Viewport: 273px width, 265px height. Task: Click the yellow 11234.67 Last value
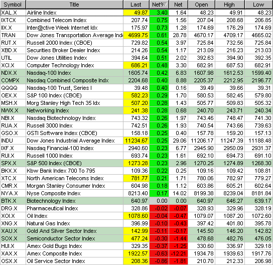point(136,141)
